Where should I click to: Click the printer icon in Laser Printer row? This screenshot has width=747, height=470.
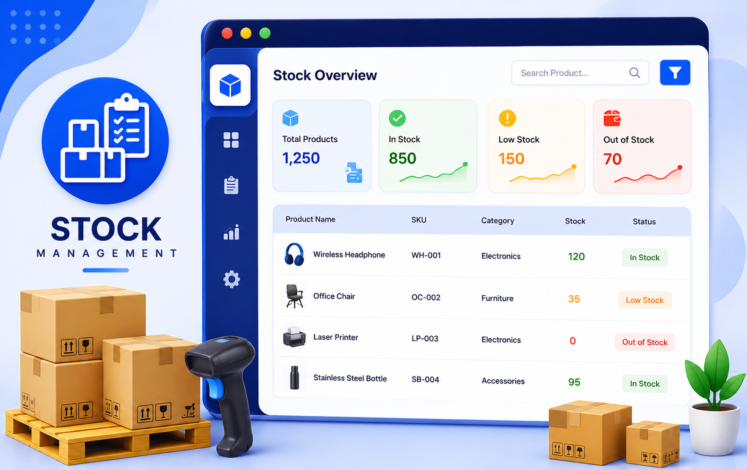click(294, 337)
